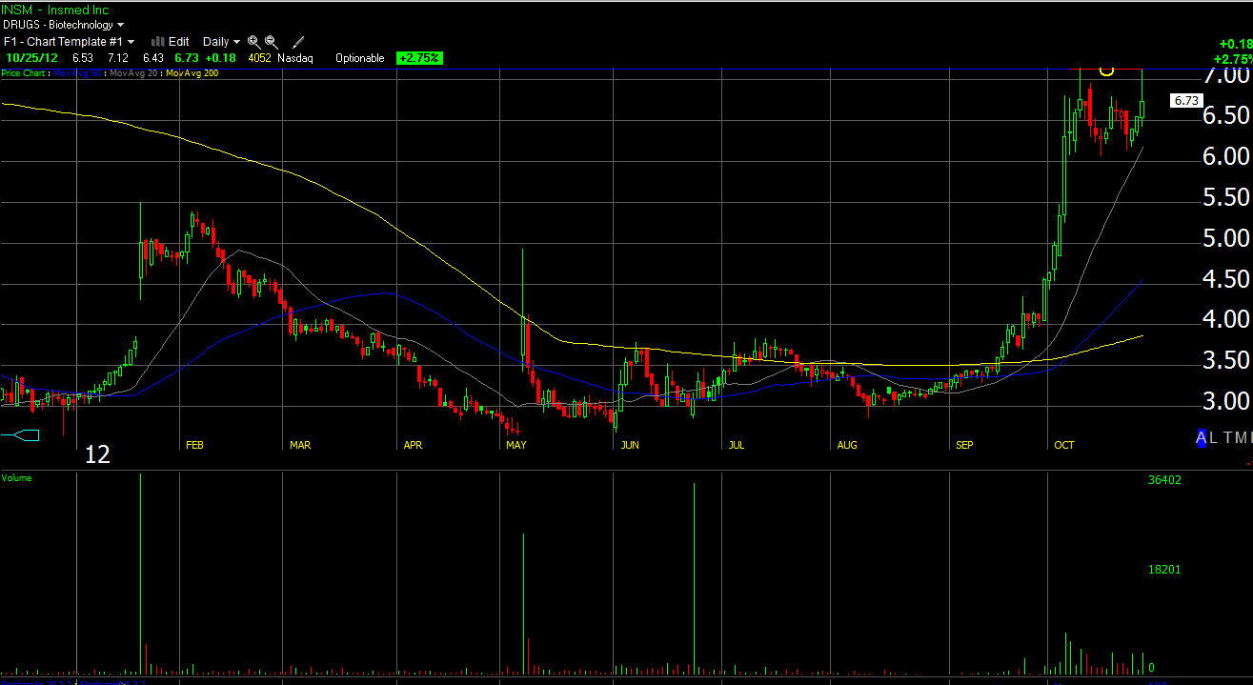Click the open price value 6.53
This screenshot has width=1253, height=685.
(x=82, y=58)
